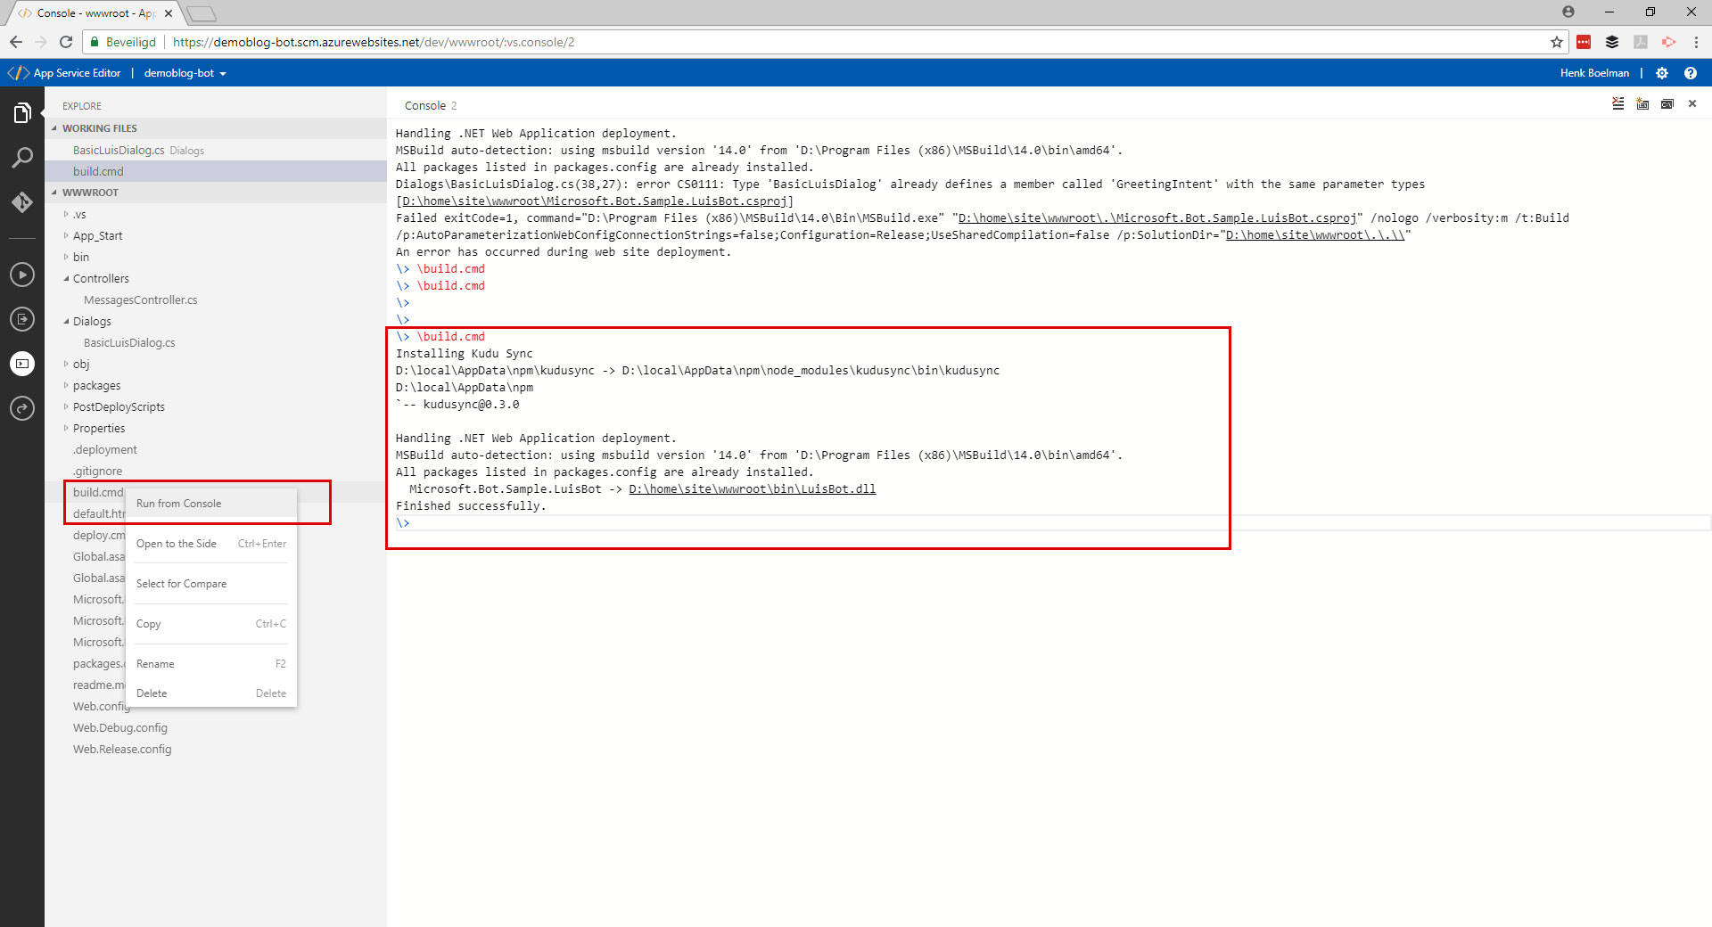Bookmark this page with the star icon
The width and height of the screenshot is (1712, 927).
pos(1557,42)
